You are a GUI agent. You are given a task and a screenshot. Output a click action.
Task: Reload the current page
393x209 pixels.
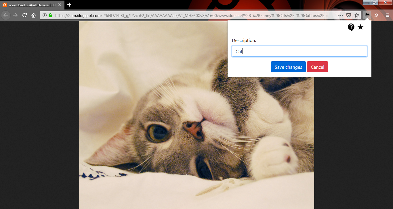(25, 15)
